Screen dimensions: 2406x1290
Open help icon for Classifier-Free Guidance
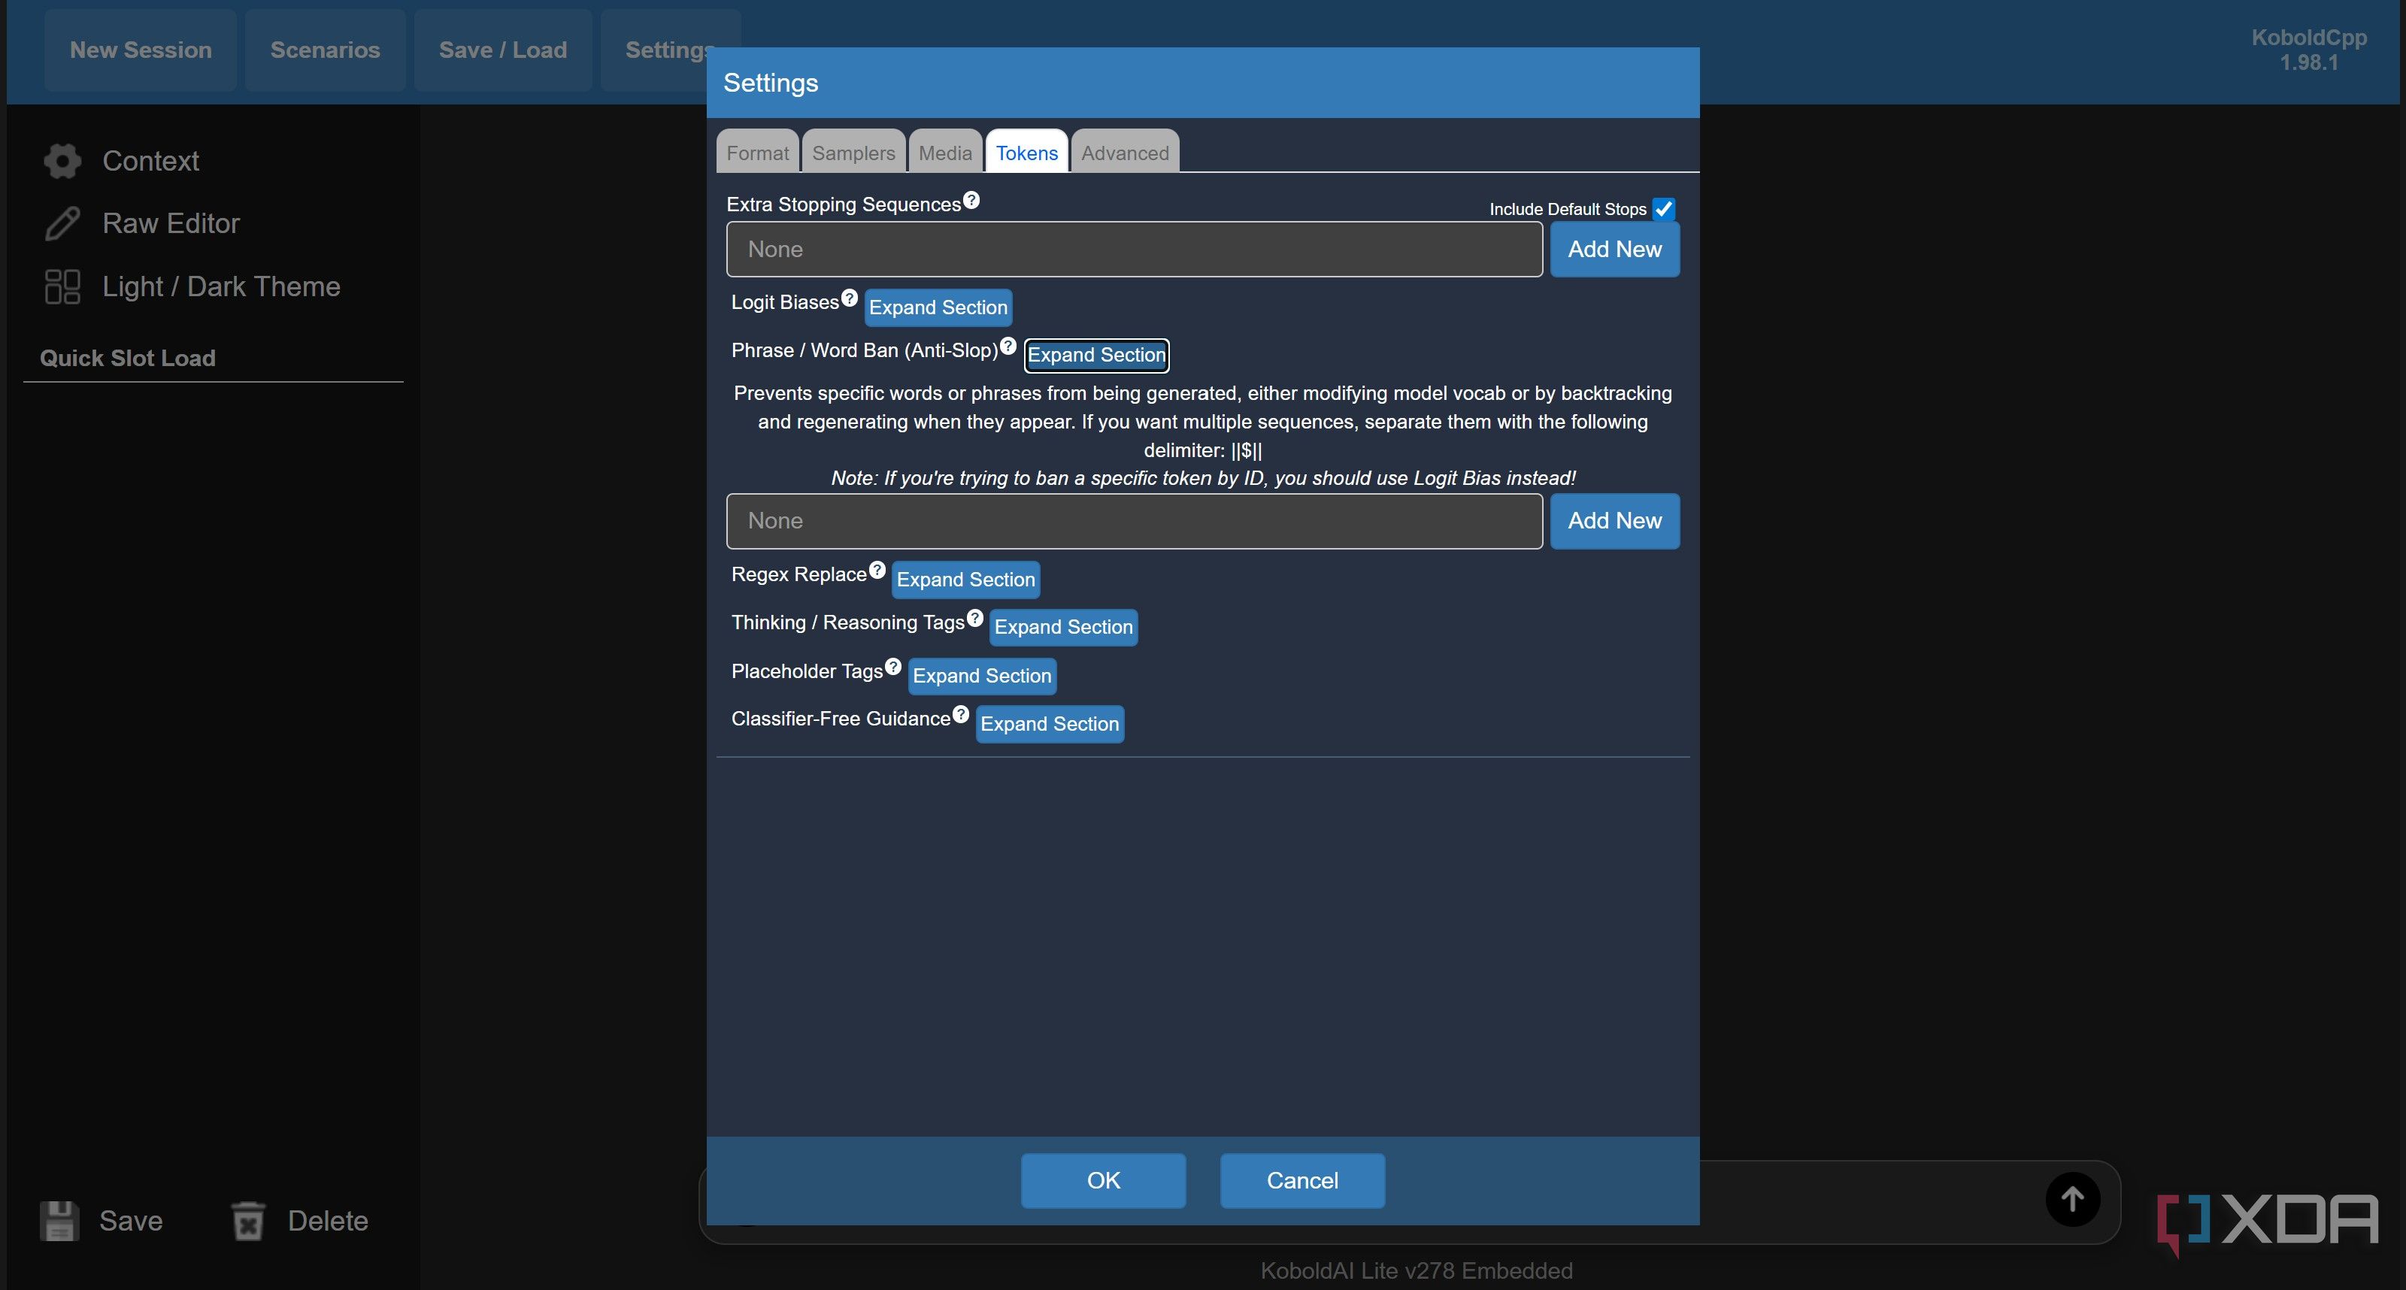click(960, 715)
